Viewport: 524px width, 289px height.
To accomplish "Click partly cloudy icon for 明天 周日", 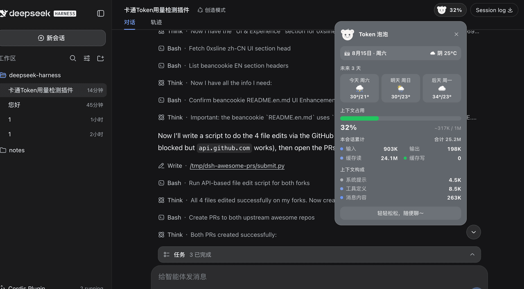I will pos(400,88).
